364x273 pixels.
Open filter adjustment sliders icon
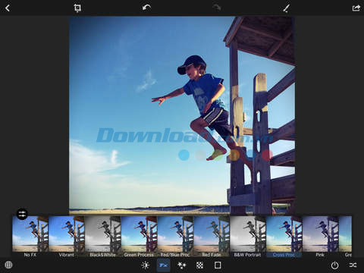(x=22, y=214)
